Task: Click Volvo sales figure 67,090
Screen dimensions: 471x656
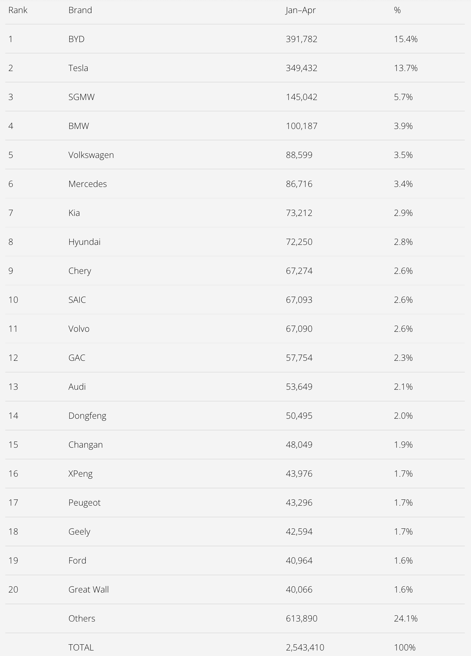Action: click(299, 329)
